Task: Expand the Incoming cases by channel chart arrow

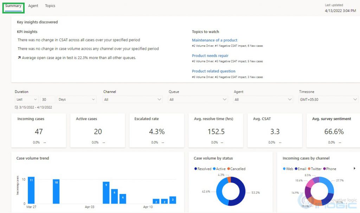Action: point(355,169)
